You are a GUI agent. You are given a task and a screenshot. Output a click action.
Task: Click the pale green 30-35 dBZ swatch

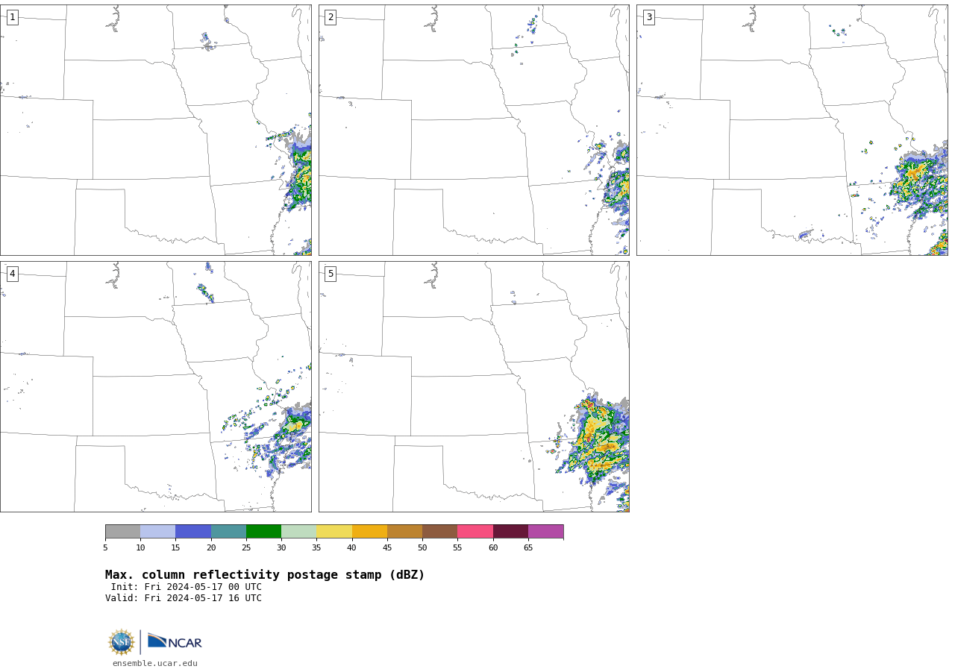click(298, 531)
